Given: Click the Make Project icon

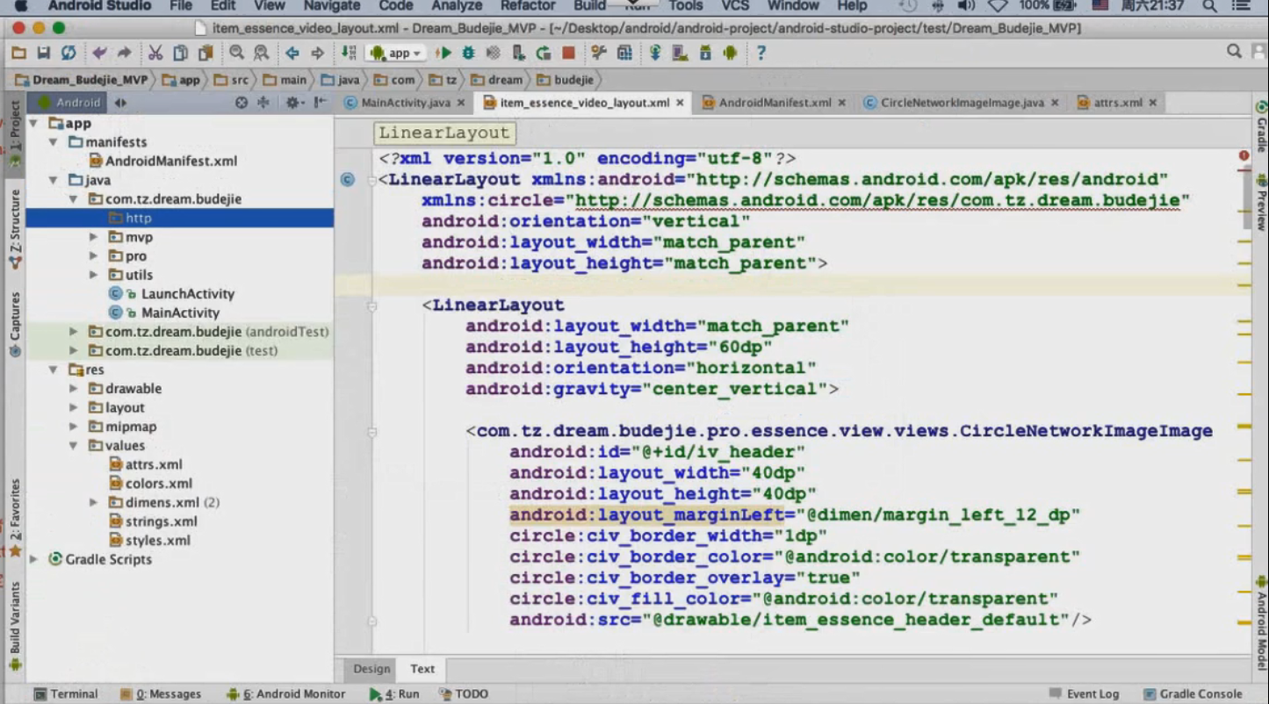Looking at the screenshot, I should (349, 54).
